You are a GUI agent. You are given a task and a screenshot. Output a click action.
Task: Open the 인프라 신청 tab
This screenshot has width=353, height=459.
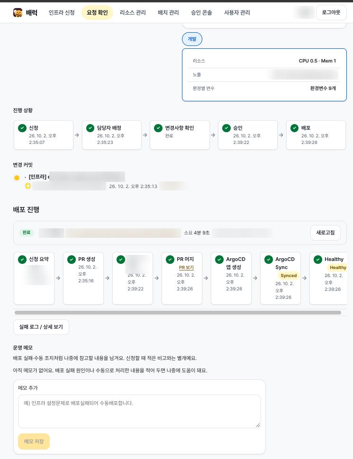62,13
